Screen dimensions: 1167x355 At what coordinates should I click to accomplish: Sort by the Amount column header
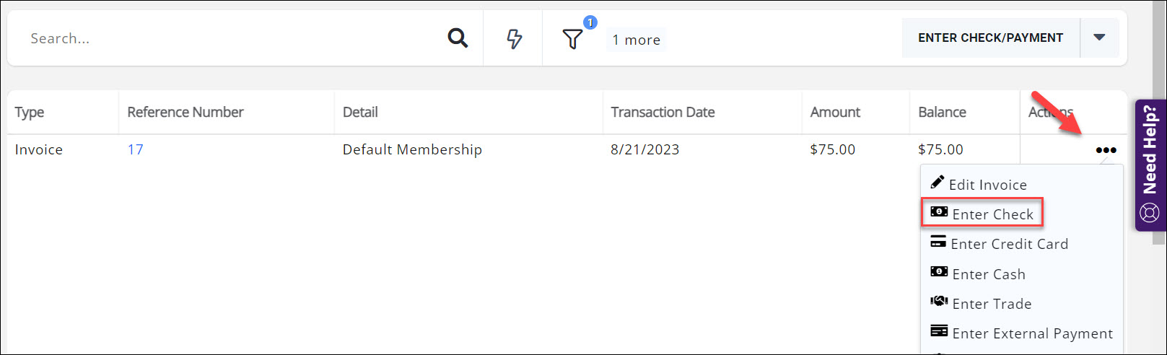[x=835, y=112]
